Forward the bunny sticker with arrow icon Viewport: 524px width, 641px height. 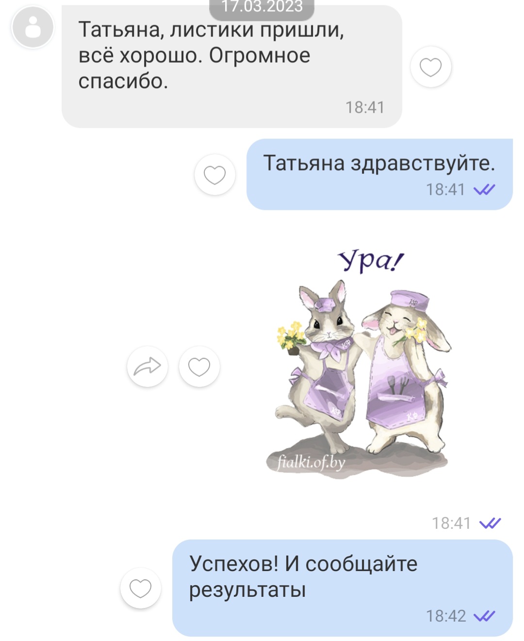point(147,367)
